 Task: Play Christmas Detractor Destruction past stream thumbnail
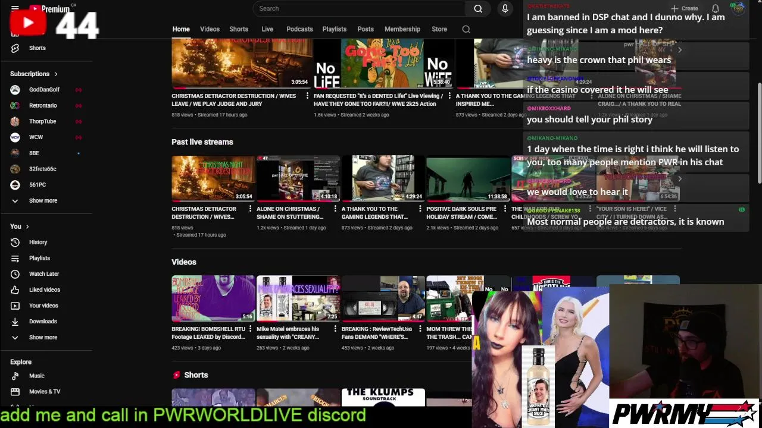213,178
